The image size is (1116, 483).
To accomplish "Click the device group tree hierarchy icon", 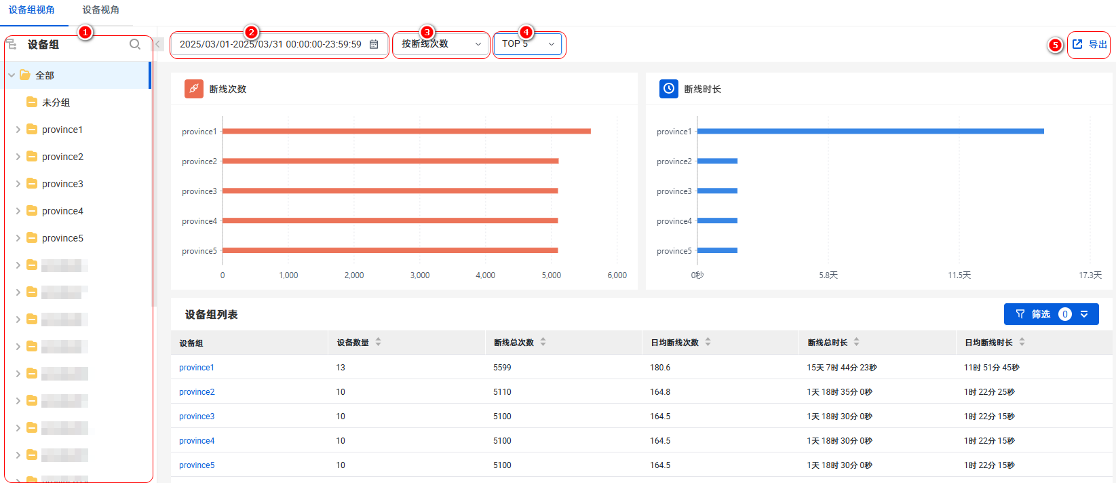I will (12, 44).
